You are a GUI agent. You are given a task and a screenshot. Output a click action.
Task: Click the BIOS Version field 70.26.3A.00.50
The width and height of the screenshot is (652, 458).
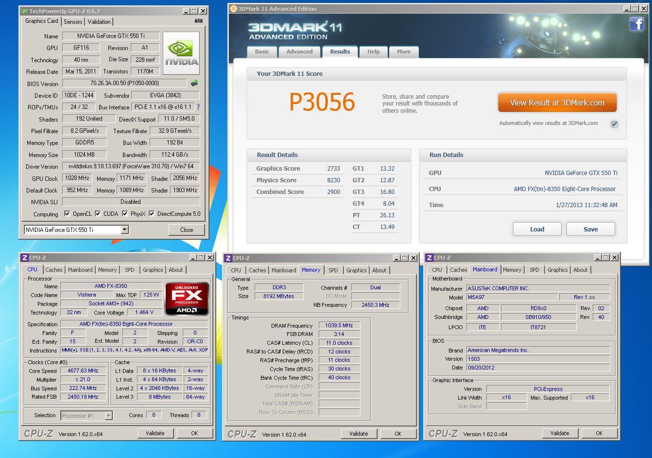[x=124, y=83]
